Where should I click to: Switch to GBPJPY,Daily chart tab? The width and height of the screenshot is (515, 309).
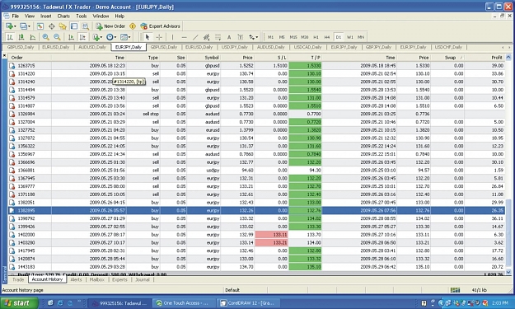378,47
